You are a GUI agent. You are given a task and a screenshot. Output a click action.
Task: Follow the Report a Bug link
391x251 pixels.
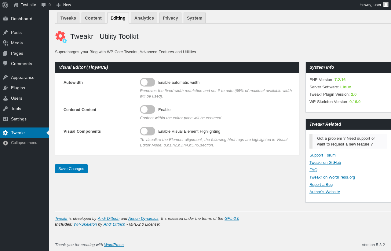coord(321,185)
